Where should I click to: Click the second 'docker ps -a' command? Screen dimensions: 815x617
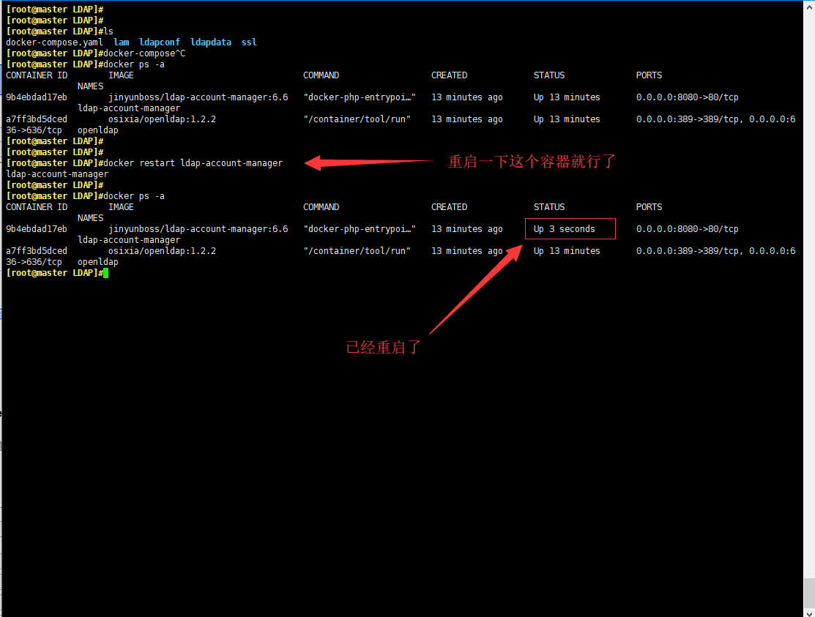click(134, 196)
